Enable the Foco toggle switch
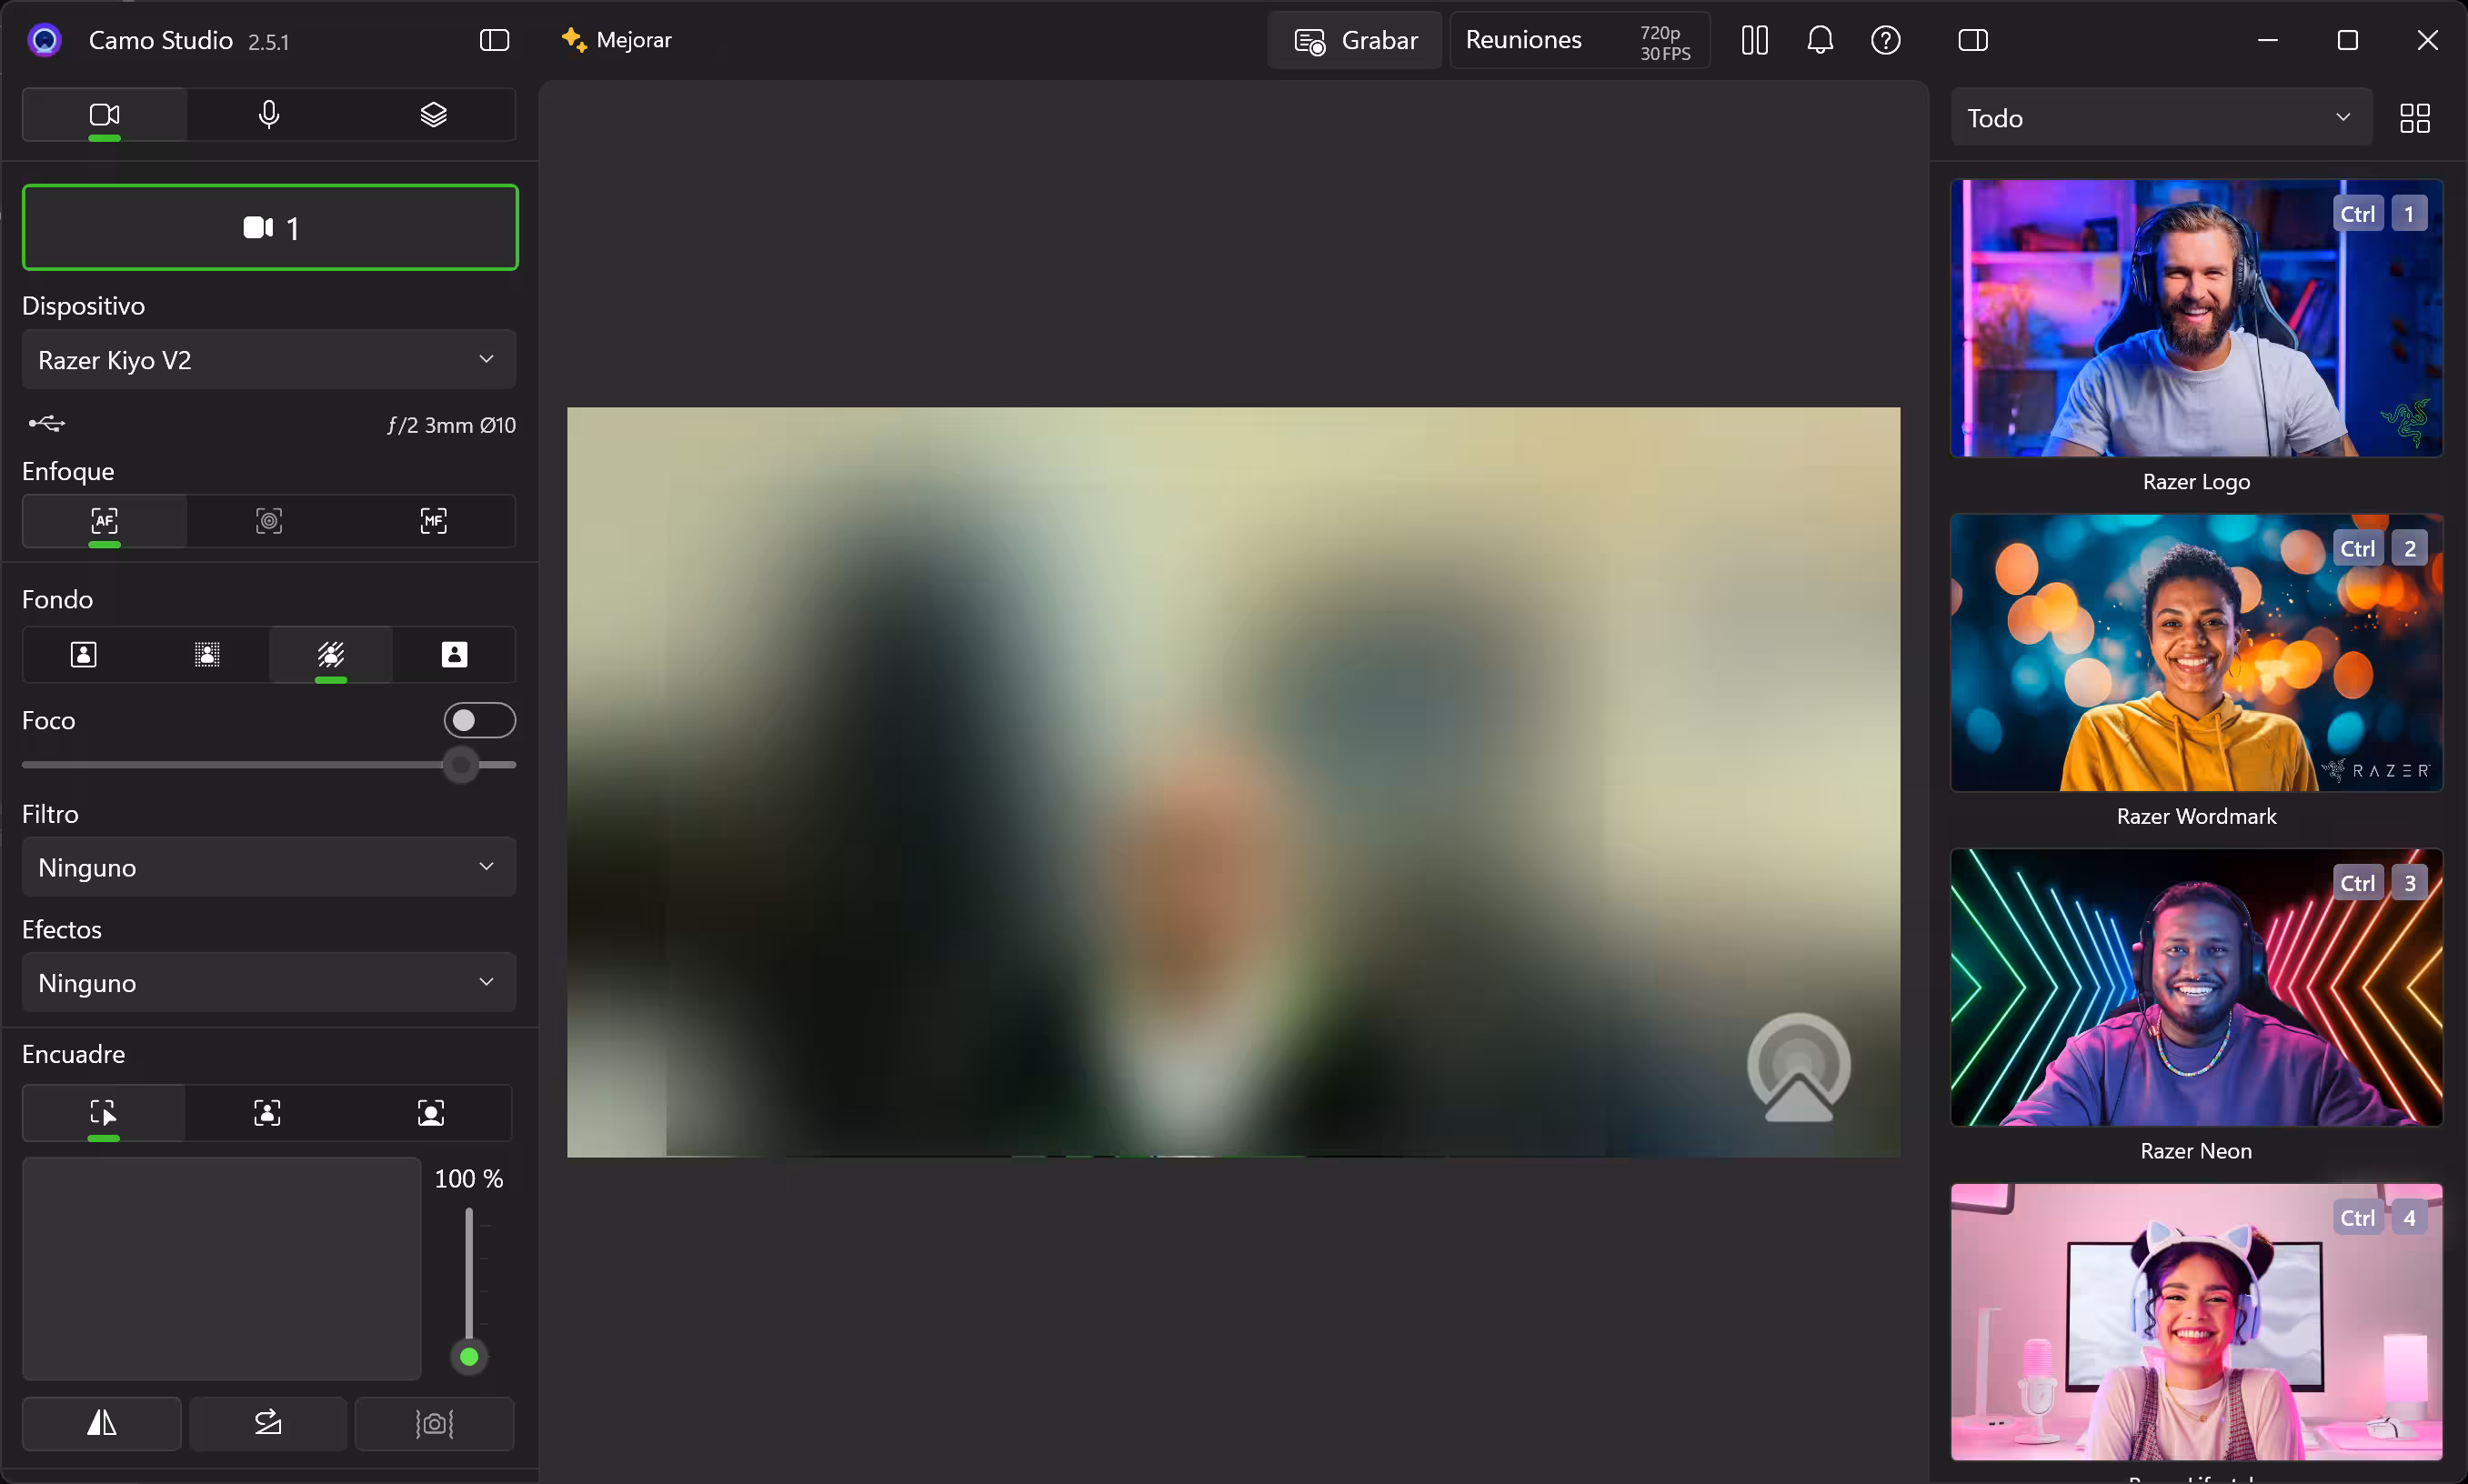Image resolution: width=2468 pixels, height=1484 pixels. click(479, 720)
